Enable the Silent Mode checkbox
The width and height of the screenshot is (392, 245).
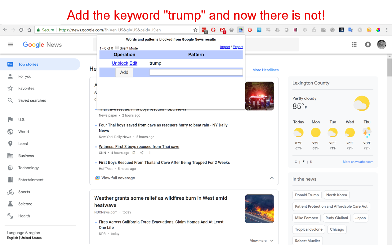pyautogui.click(x=117, y=47)
